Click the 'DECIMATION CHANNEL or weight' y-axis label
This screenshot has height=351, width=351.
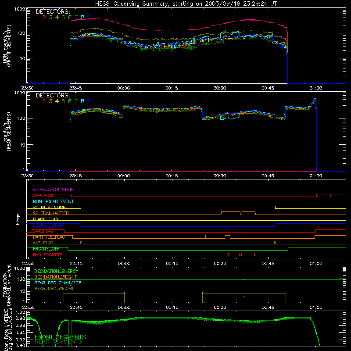tap(7, 285)
